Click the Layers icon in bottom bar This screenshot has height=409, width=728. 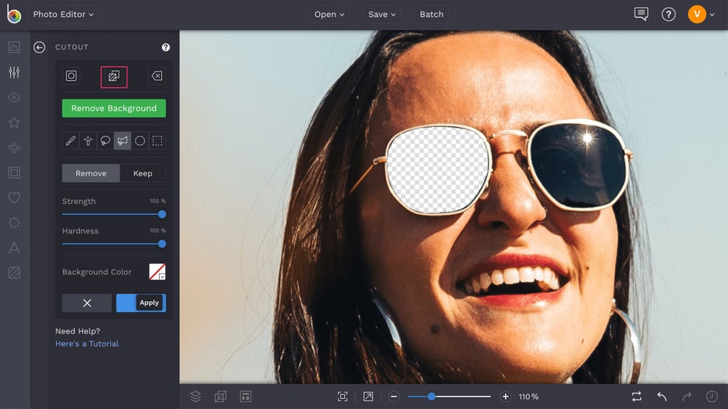pyautogui.click(x=196, y=396)
